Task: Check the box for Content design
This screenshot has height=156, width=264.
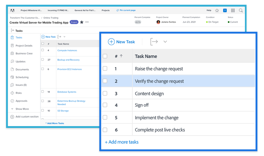Action: pos(105,93)
